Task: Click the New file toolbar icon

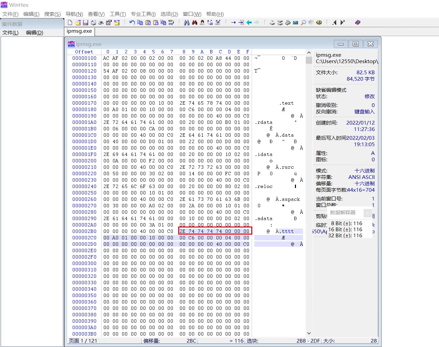Action: [70, 23]
